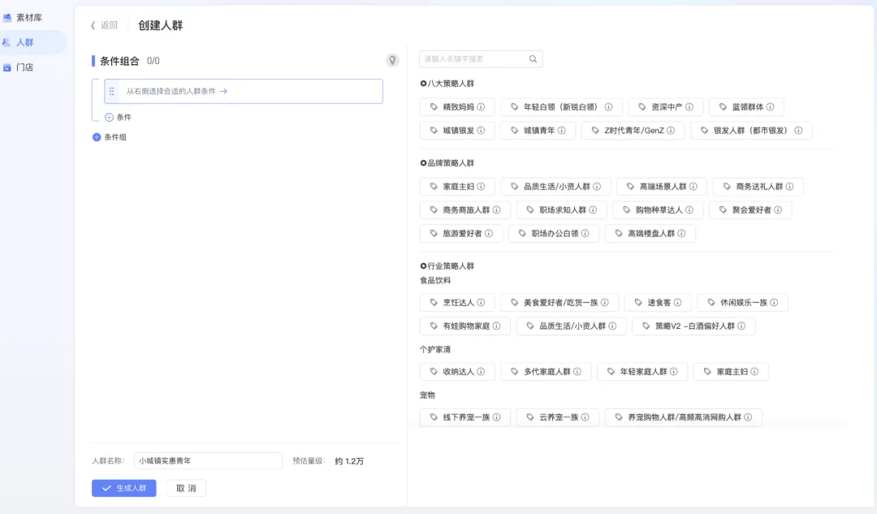This screenshot has height=514, width=877.
Task: Click the 人群名称 input field
Action: 208,460
